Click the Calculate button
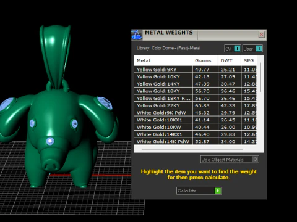Image resolution: width=297 pixels, height=222 pixels. coord(199,191)
